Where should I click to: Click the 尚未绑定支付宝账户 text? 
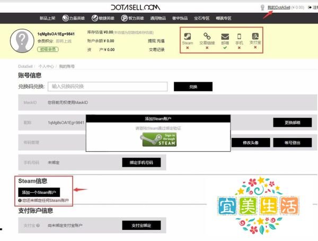coord(65,226)
